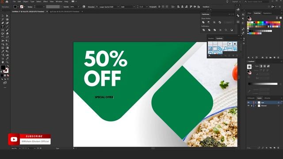Click Minus Back in Pathfinders row
This screenshot has width=283, height=159.
(x=232, y=30)
